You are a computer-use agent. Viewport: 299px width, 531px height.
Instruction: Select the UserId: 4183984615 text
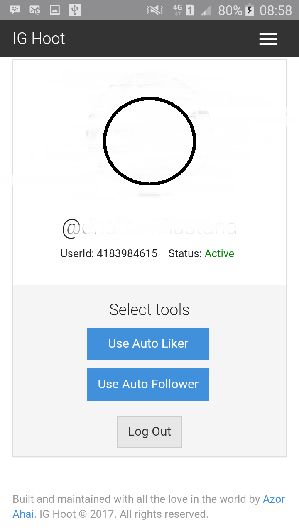109,253
